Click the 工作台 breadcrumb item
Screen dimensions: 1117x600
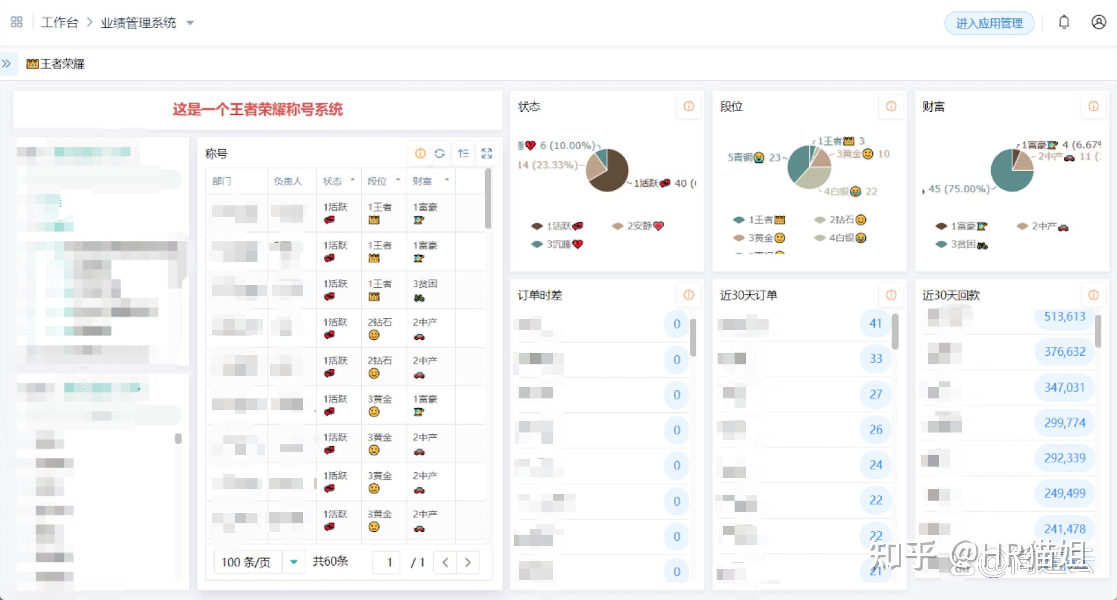[59, 22]
